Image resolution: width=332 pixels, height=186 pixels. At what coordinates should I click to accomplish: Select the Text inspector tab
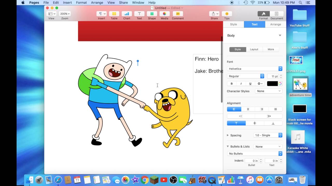click(254, 24)
